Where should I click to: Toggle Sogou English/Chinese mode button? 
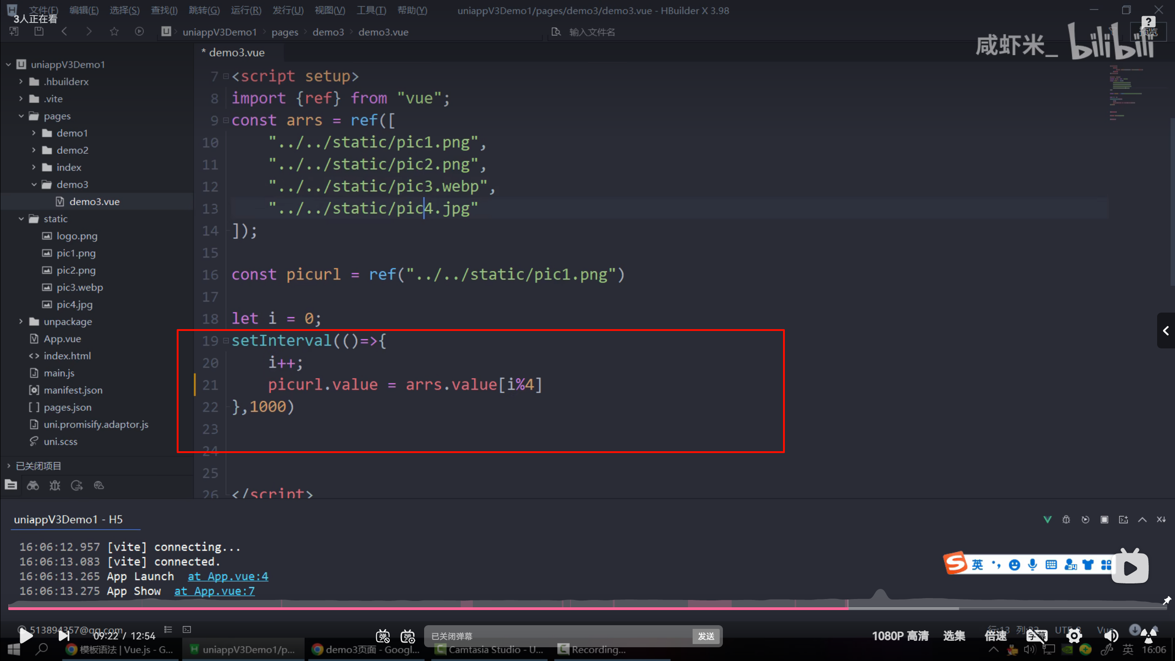tap(977, 565)
